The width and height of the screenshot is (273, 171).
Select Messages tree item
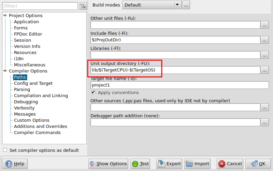(x=25, y=114)
